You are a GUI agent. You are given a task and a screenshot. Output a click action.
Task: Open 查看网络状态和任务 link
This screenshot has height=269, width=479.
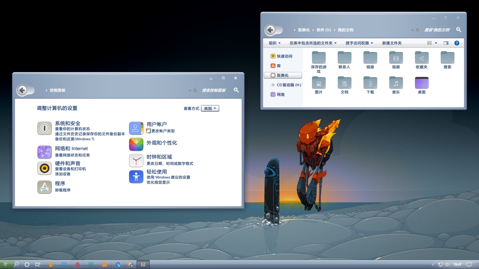(72, 155)
